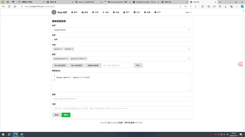Screen dimensions: 245x137
Task: Remove the google-gemini model tag
Action: click(67, 59)
